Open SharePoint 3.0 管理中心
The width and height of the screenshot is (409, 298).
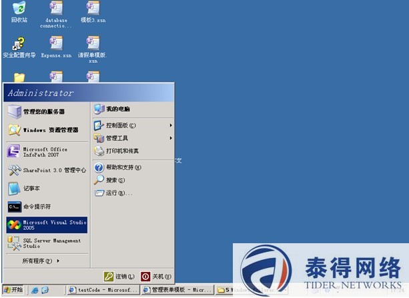pos(47,170)
